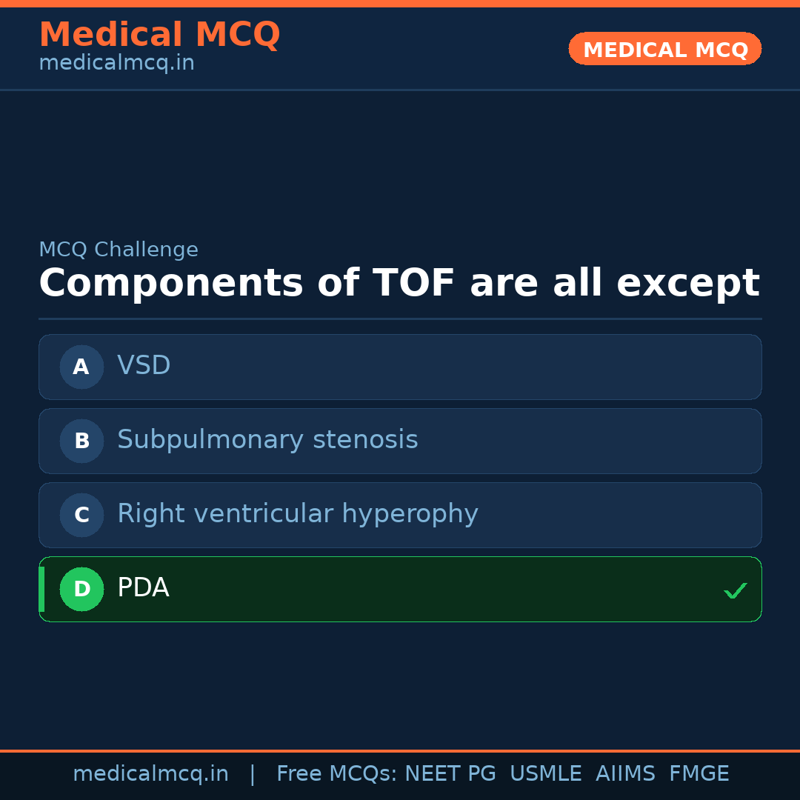Click the MCQ Challenge label
This screenshot has width=800, height=800.
coord(119,250)
